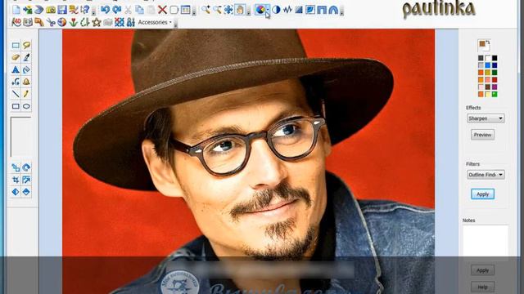The height and width of the screenshot is (294, 524).
Task: Click the zoom out magnifier icon
Action: pos(217,10)
